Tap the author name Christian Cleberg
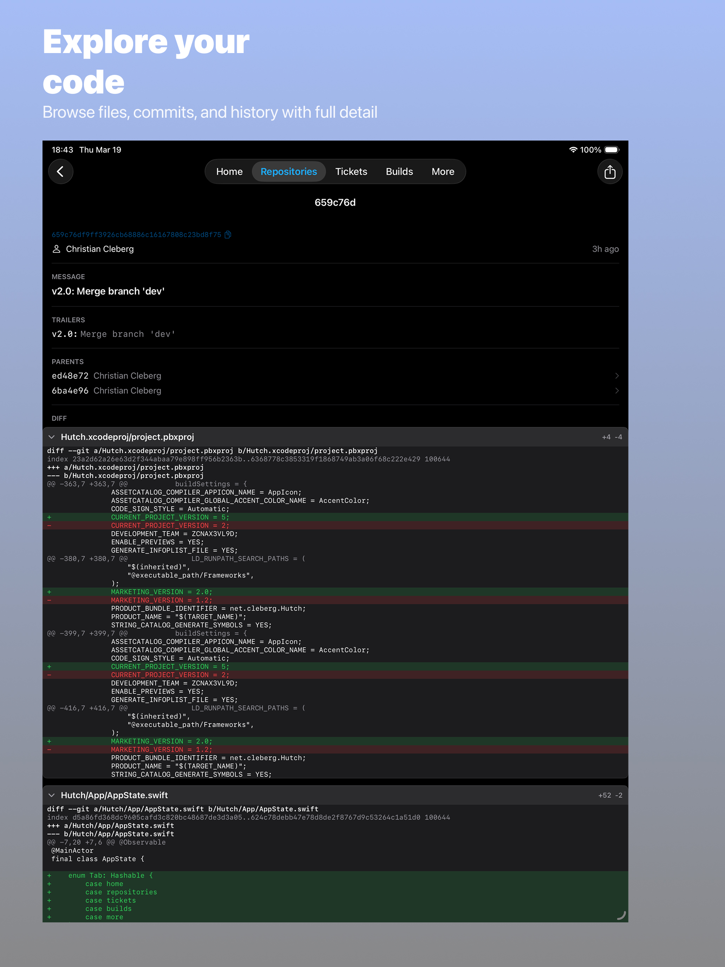 [100, 249]
